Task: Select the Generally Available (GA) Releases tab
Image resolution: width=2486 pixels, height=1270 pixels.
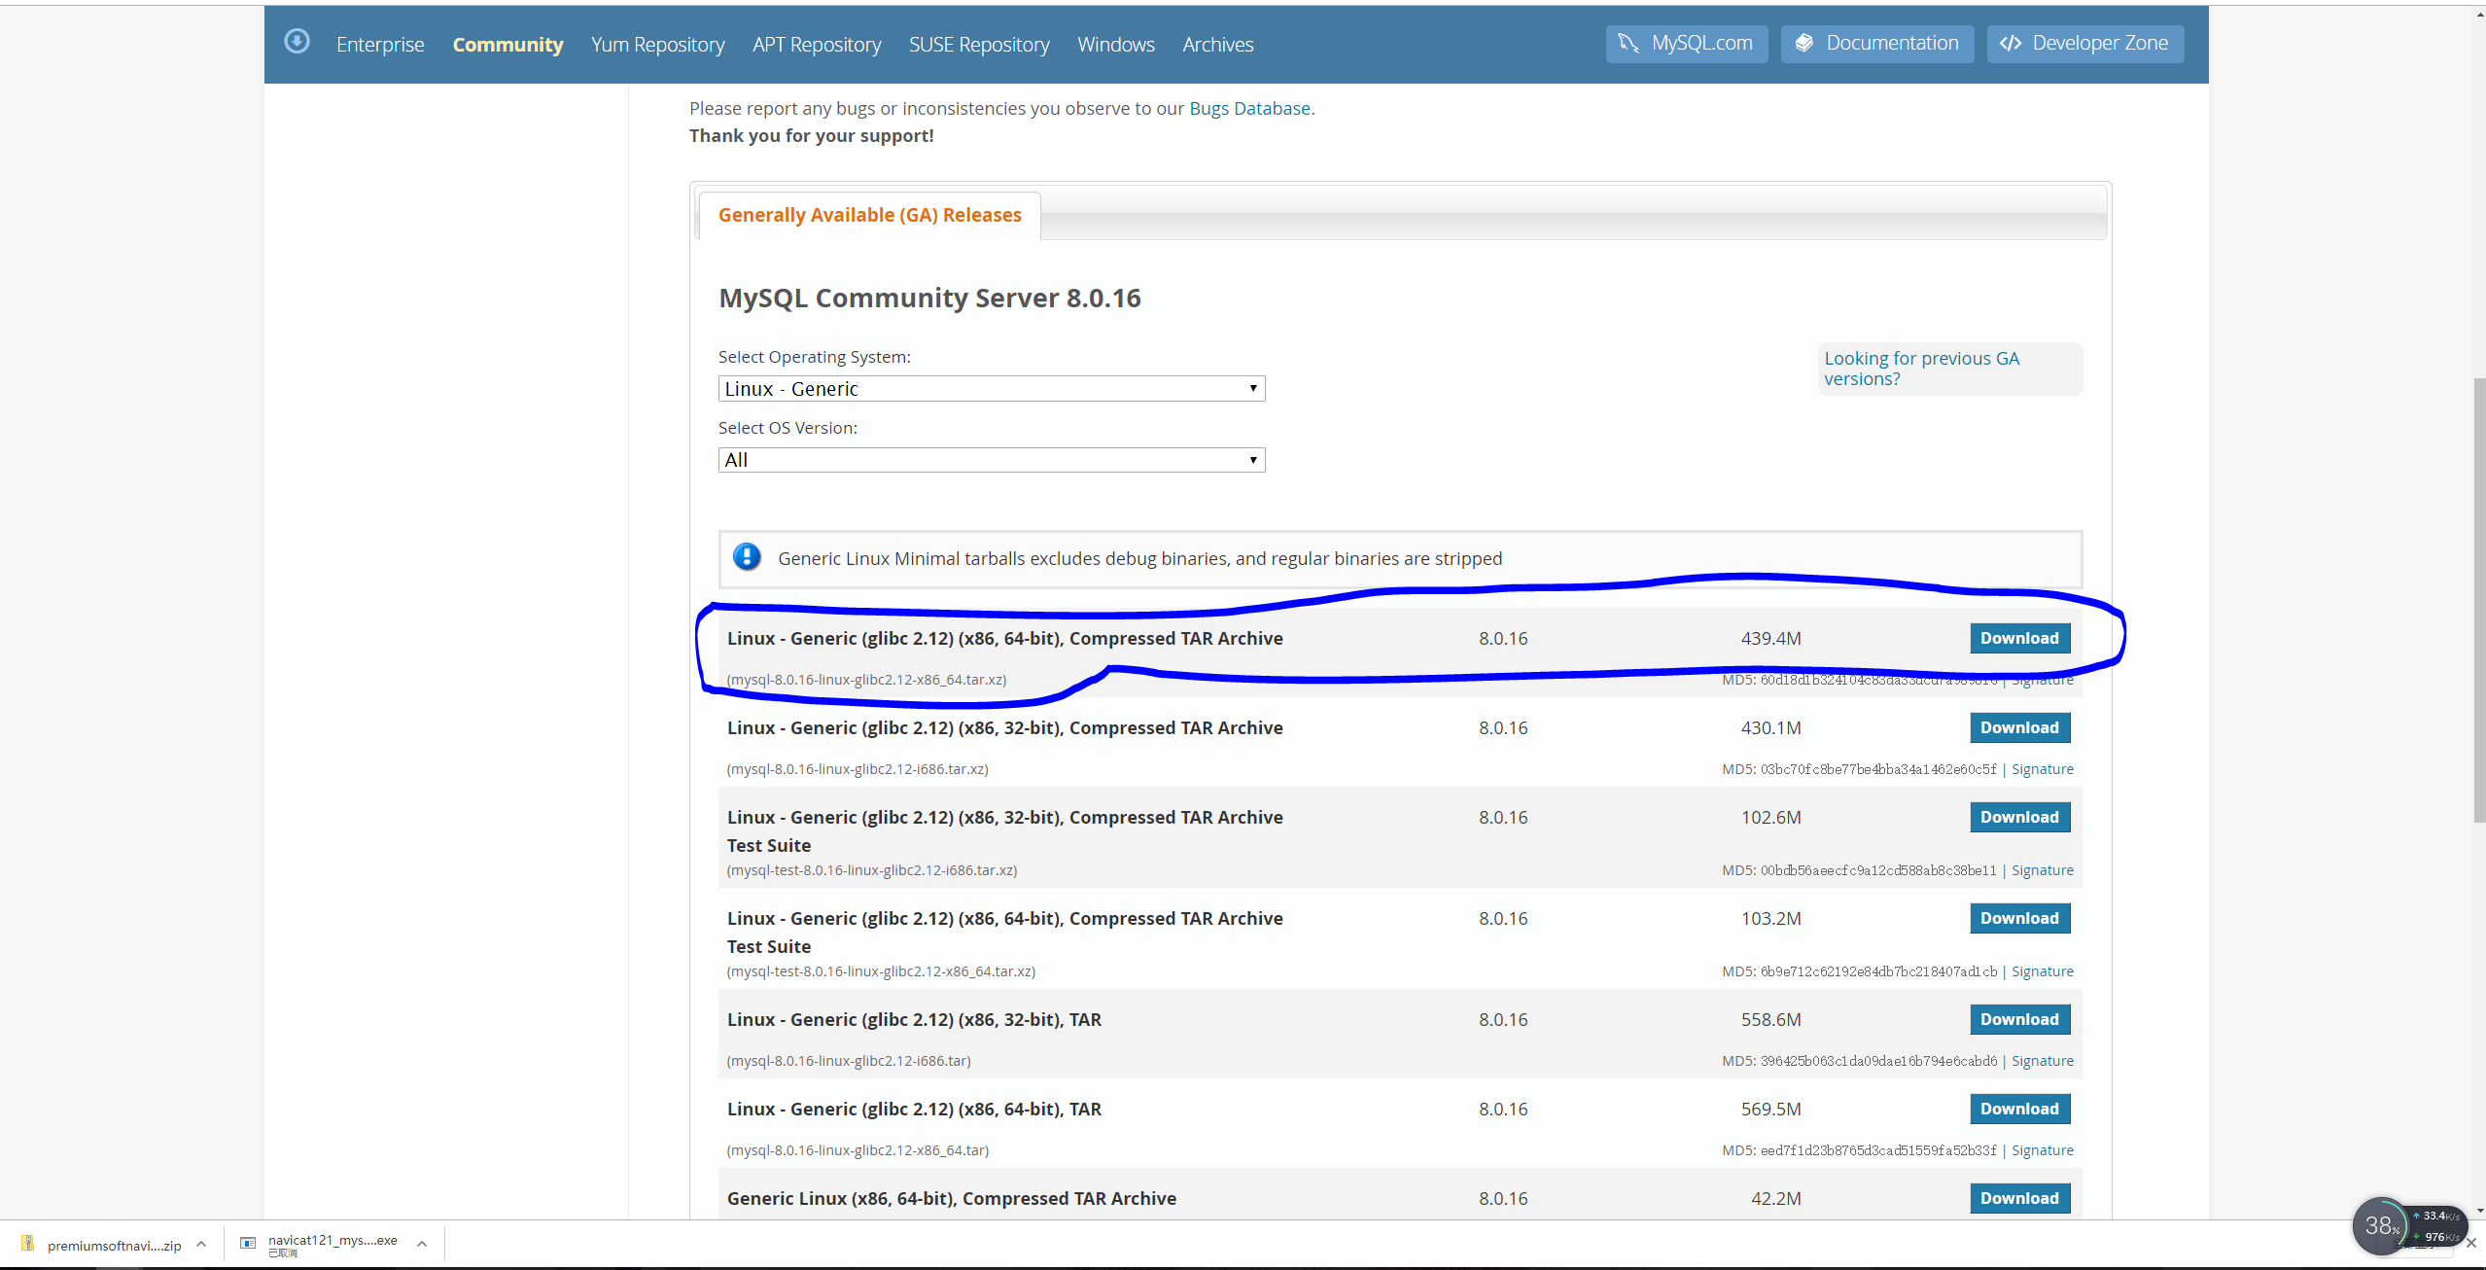Action: (869, 215)
